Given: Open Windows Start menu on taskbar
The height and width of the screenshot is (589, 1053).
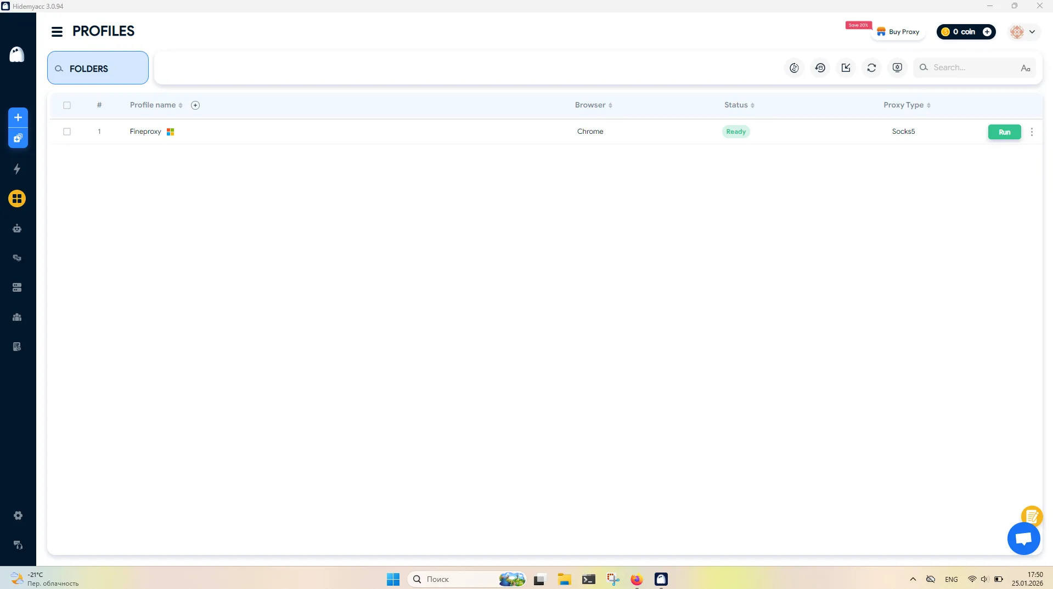Looking at the screenshot, I should coord(393,579).
